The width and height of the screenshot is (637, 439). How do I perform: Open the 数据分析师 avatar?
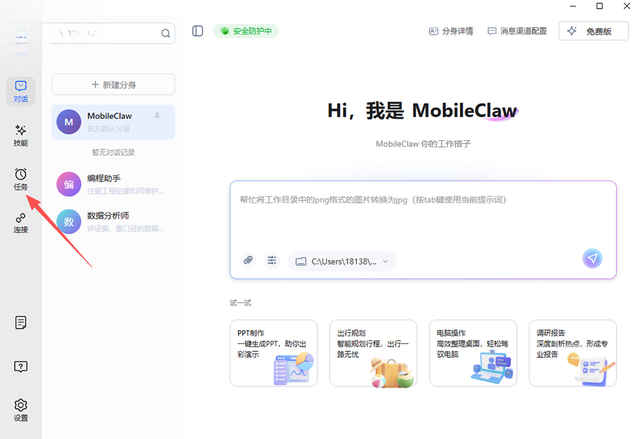113,222
